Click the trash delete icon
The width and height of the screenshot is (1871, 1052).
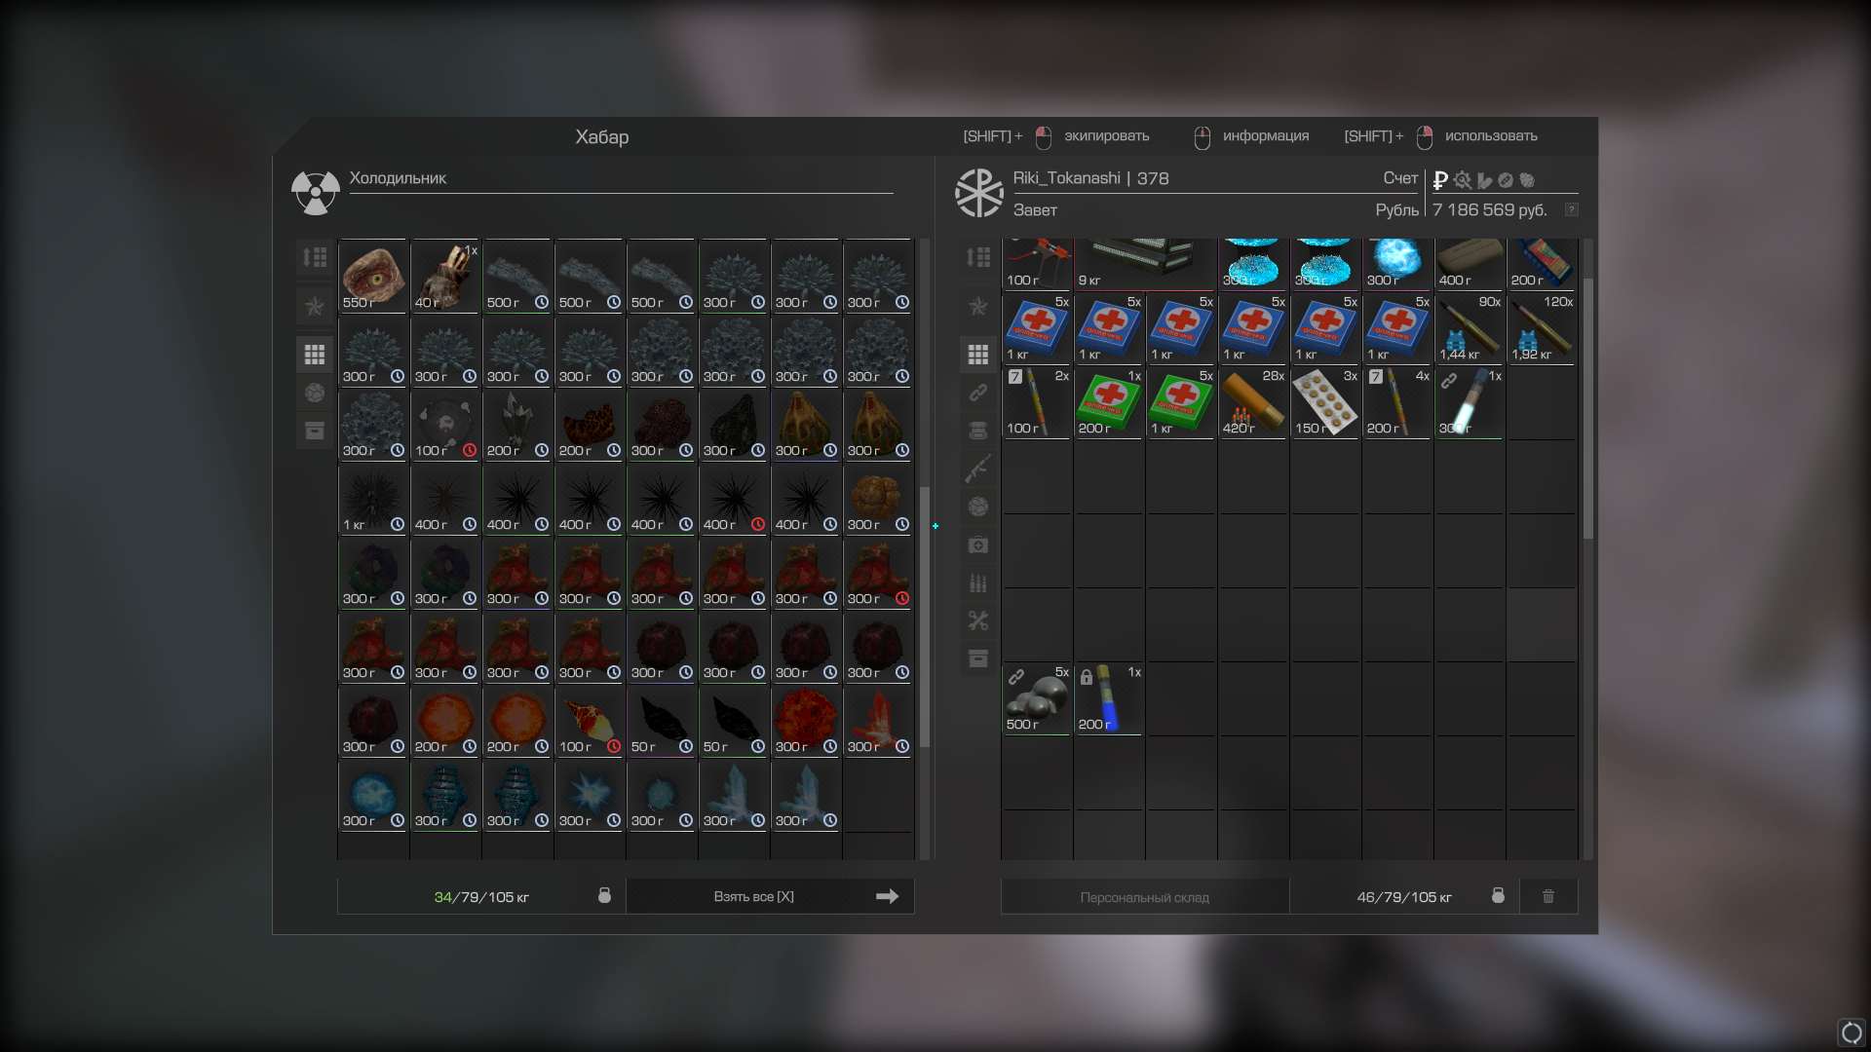pyautogui.click(x=1548, y=896)
